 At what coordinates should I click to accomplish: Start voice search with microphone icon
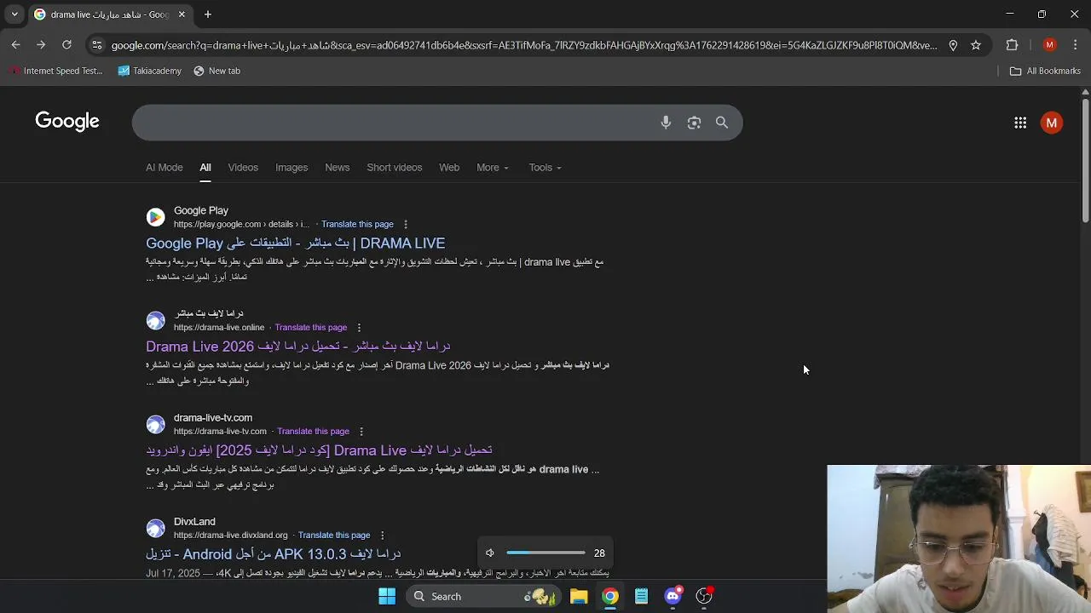(666, 123)
